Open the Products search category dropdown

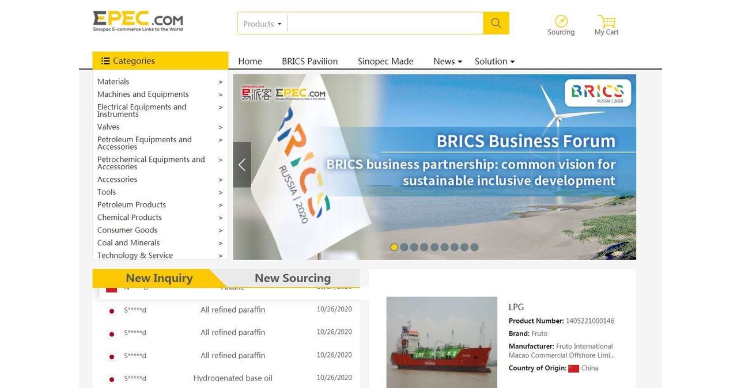click(x=262, y=23)
